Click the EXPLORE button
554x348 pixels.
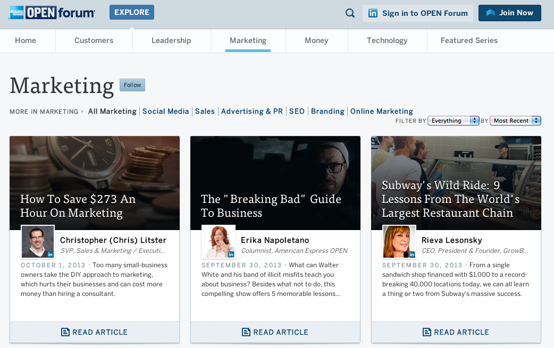coord(132,12)
